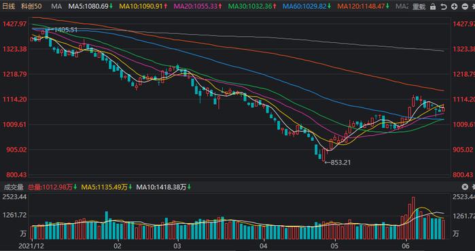The height and width of the screenshot is (251, 475).
Task: Click 1114.20 on the right price axis
Action: [x=463, y=99]
